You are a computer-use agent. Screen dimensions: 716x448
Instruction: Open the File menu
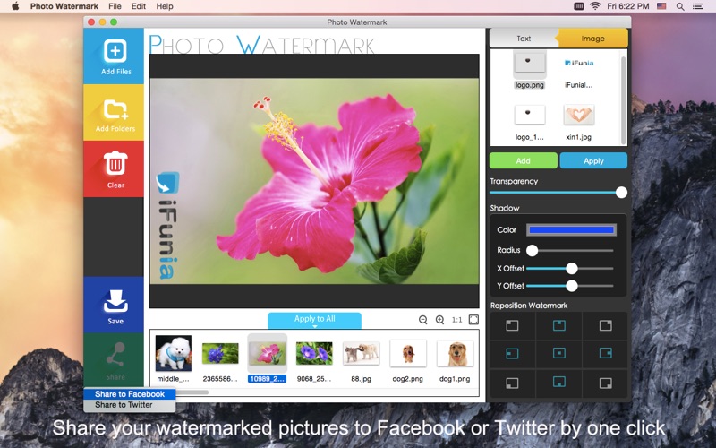click(x=115, y=6)
